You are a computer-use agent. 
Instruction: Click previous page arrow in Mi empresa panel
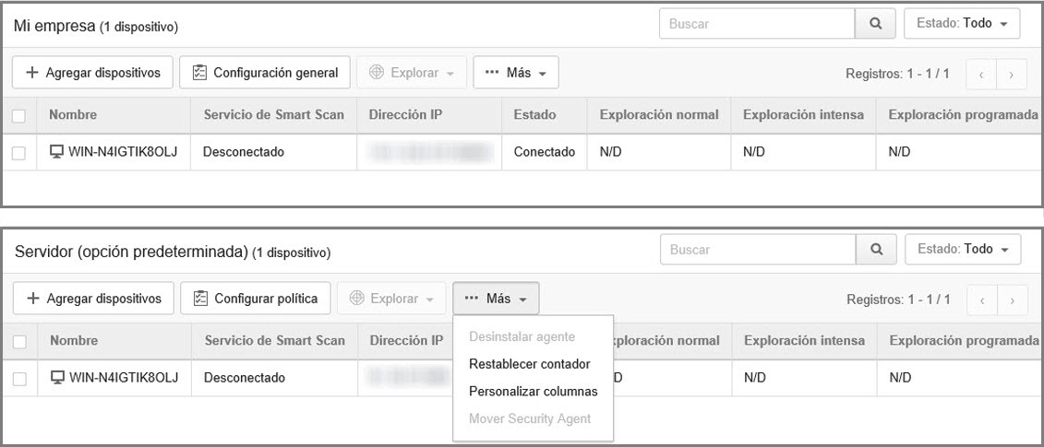981,73
